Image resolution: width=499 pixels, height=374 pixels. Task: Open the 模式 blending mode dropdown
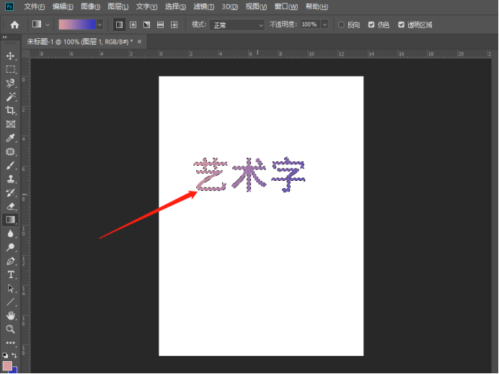coord(237,25)
